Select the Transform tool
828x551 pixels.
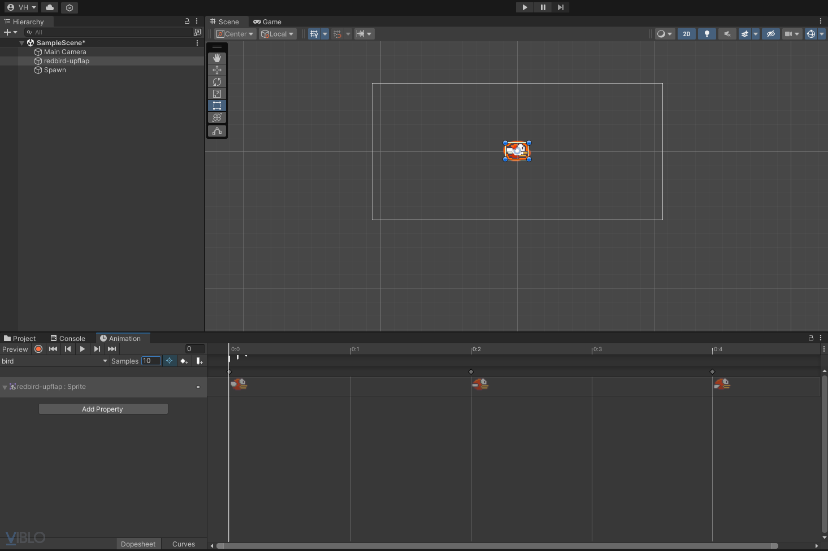(217, 117)
